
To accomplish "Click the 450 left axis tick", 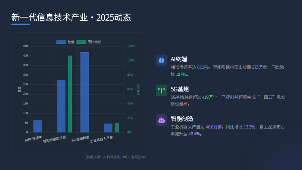I will click(x=26, y=46).
